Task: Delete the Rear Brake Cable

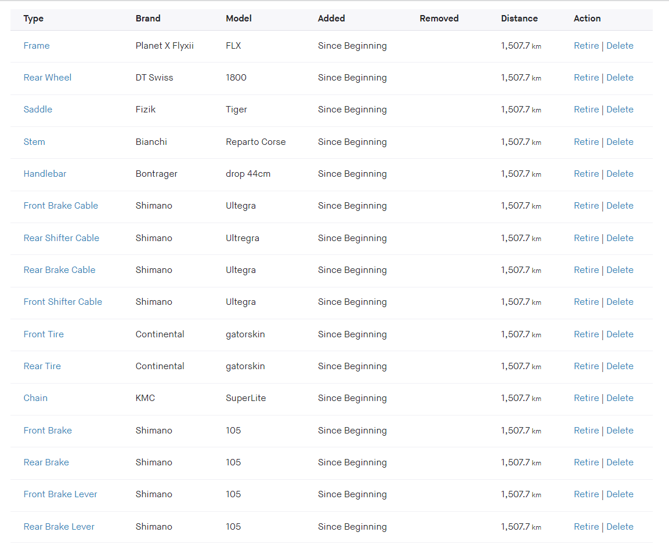Action: coord(620,270)
